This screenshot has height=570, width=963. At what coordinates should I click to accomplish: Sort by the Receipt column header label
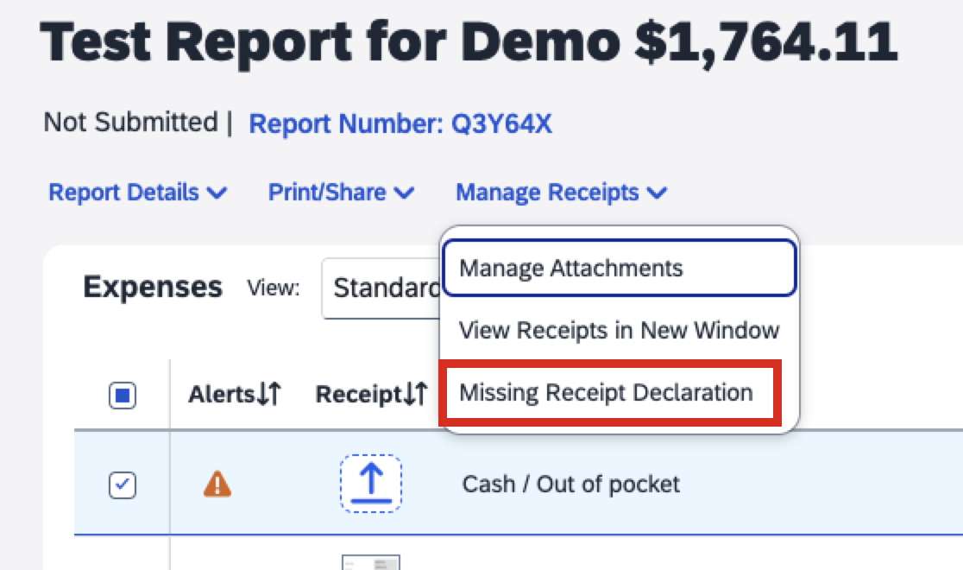(358, 395)
